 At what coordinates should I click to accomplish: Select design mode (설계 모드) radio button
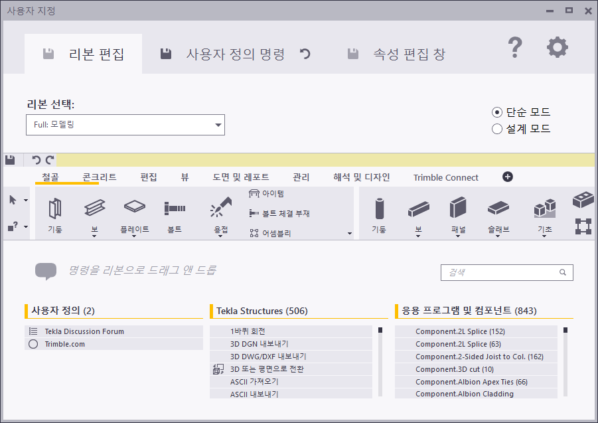[497, 129]
